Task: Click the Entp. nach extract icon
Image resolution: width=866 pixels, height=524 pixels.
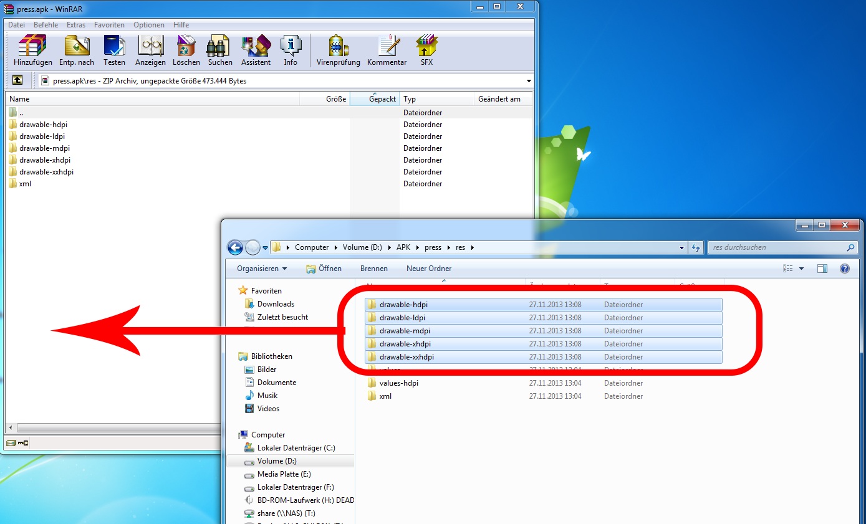Action: (x=77, y=50)
